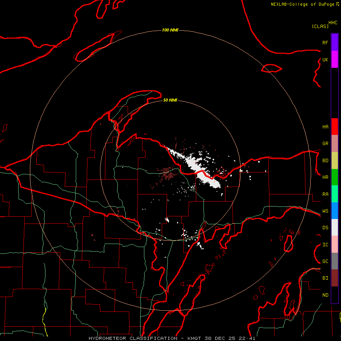The image size is (341, 341).
Task: Click the [CLAS] units label
Action: click(x=320, y=26)
